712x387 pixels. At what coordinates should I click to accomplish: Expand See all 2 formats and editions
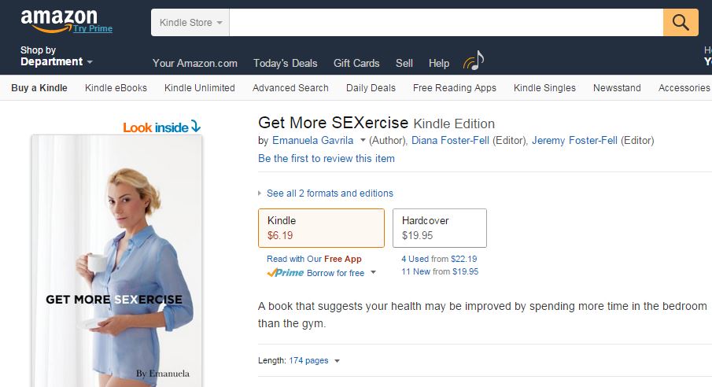coord(330,193)
